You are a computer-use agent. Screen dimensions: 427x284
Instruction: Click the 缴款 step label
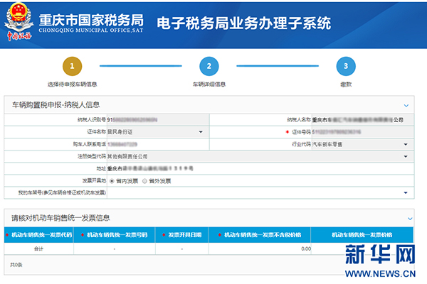click(346, 84)
